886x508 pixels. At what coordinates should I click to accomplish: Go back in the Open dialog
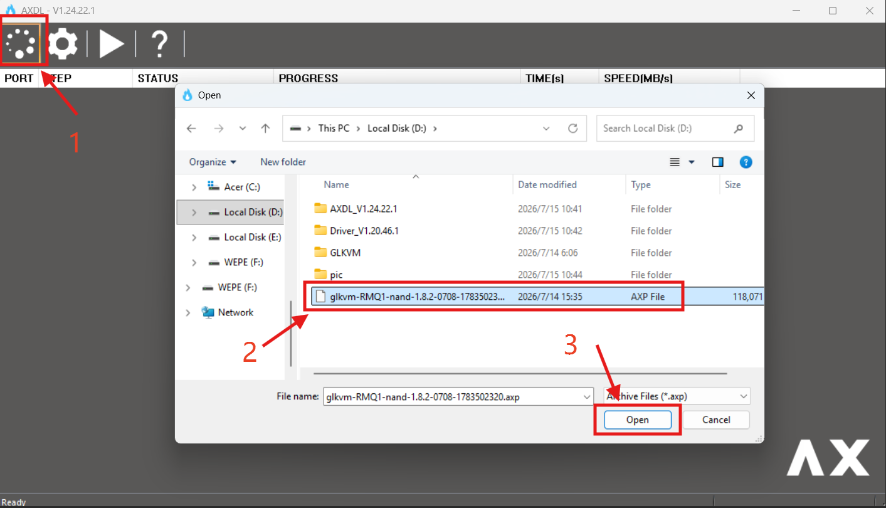pos(191,128)
